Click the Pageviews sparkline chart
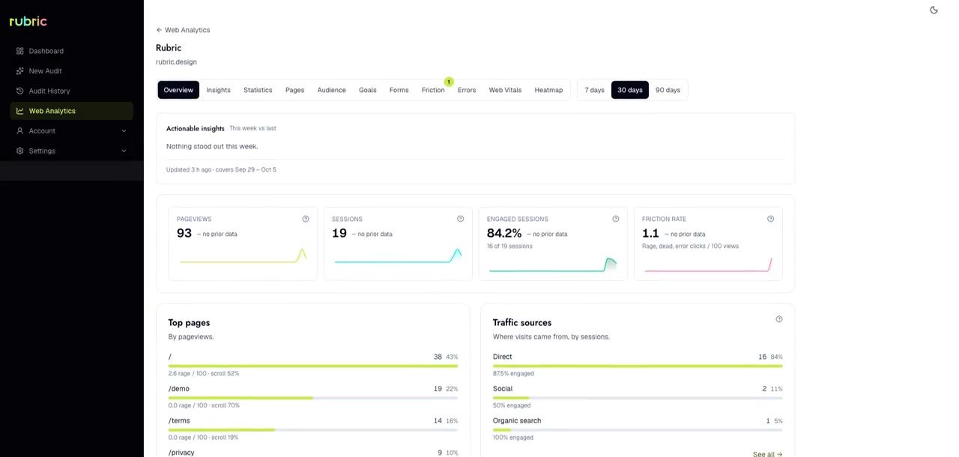The height and width of the screenshot is (457, 959). click(x=243, y=255)
